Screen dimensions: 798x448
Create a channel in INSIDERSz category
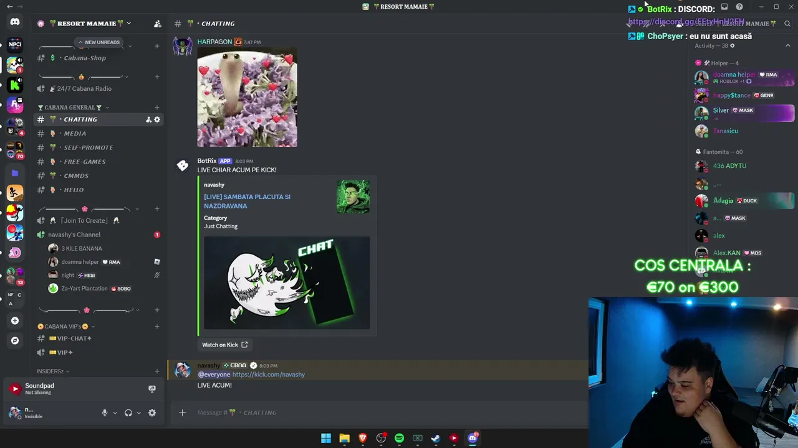pyautogui.click(x=156, y=371)
